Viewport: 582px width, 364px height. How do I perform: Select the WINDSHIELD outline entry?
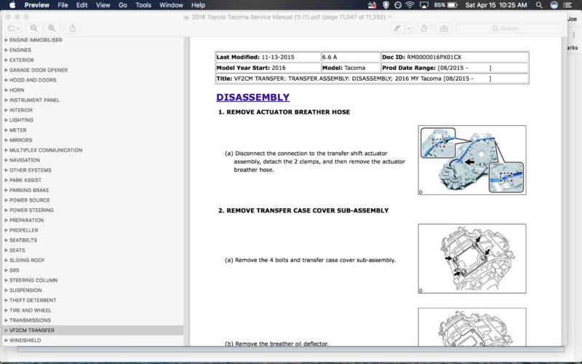point(25,340)
